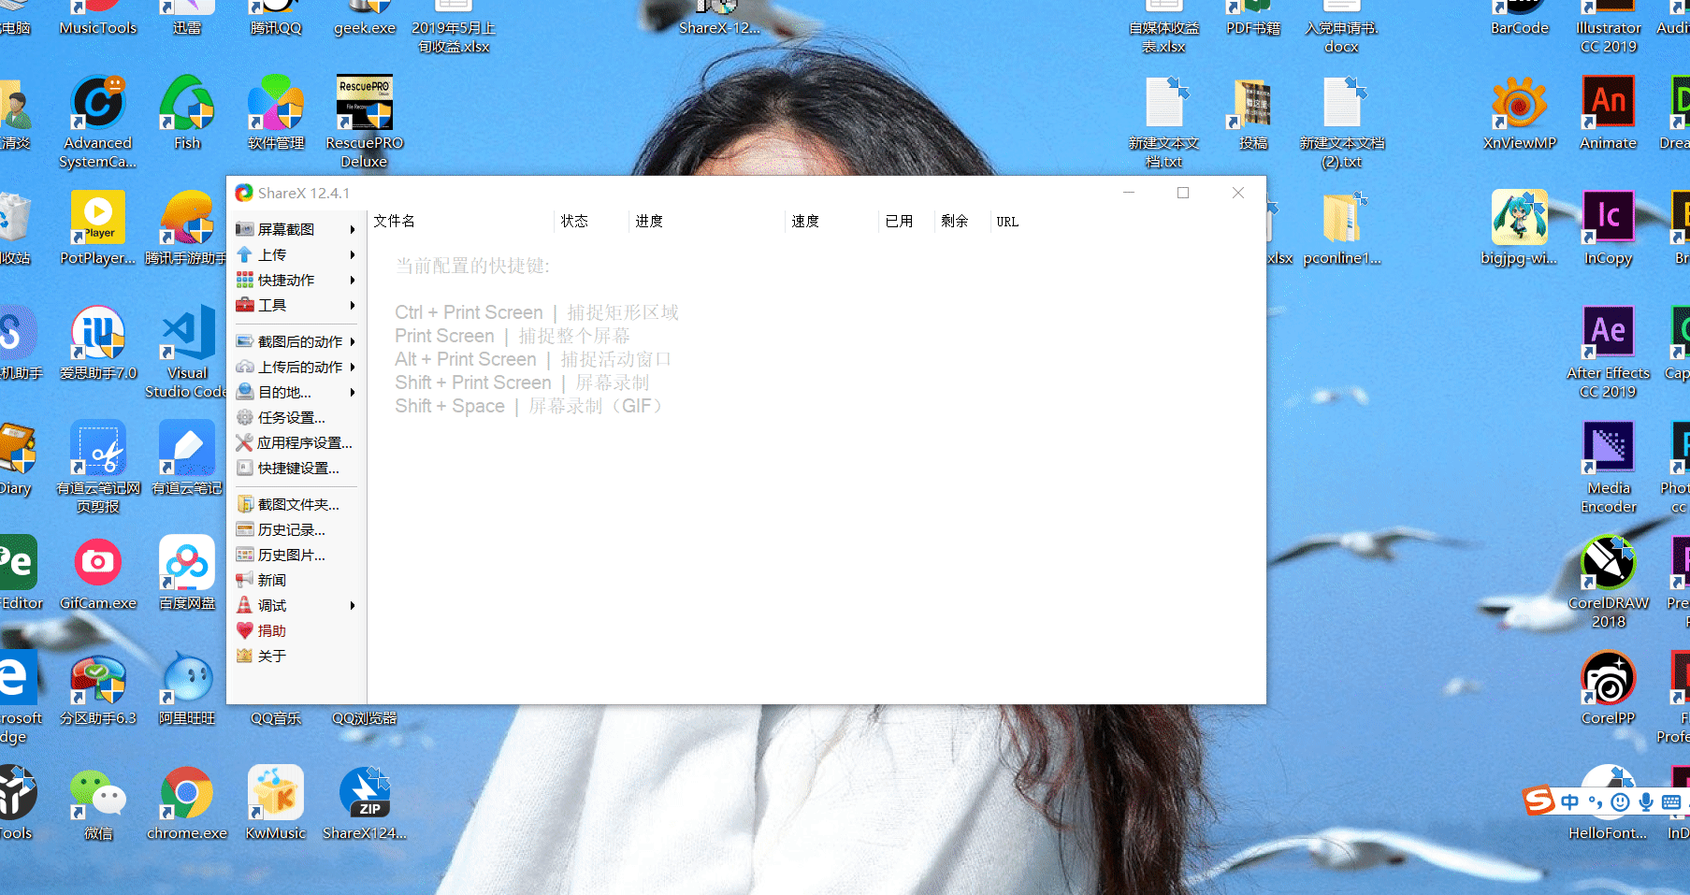Toggle the Sogou input 中 language mode
The image size is (1690, 895).
(1570, 801)
